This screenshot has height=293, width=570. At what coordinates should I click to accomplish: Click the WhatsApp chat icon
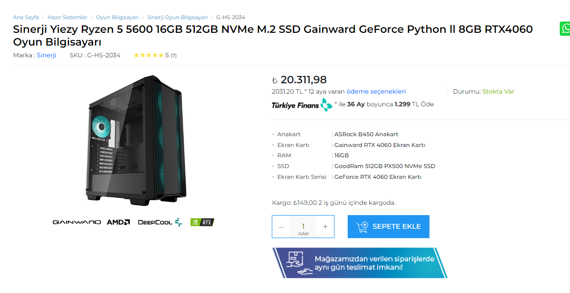click(x=565, y=29)
